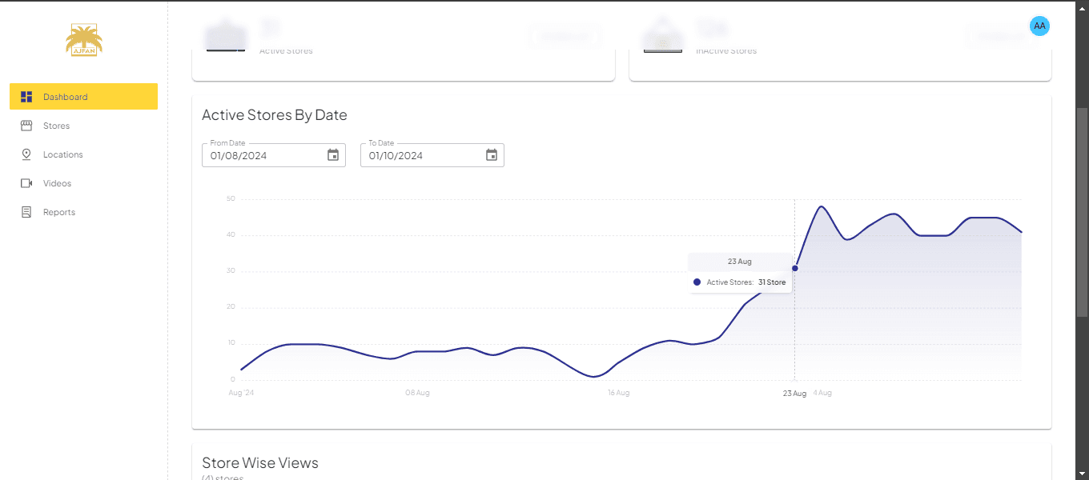Image resolution: width=1089 pixels, height=480 pixels.
Task: Click the 23 Aug data point on chart
Action: [794, 268]
